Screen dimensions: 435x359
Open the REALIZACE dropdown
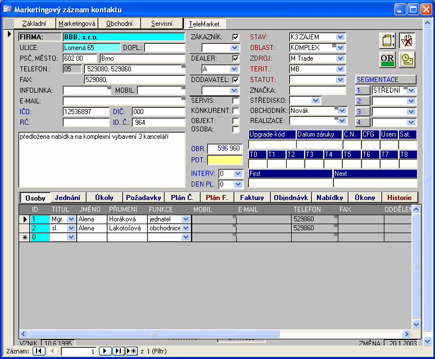pos(342,121)
